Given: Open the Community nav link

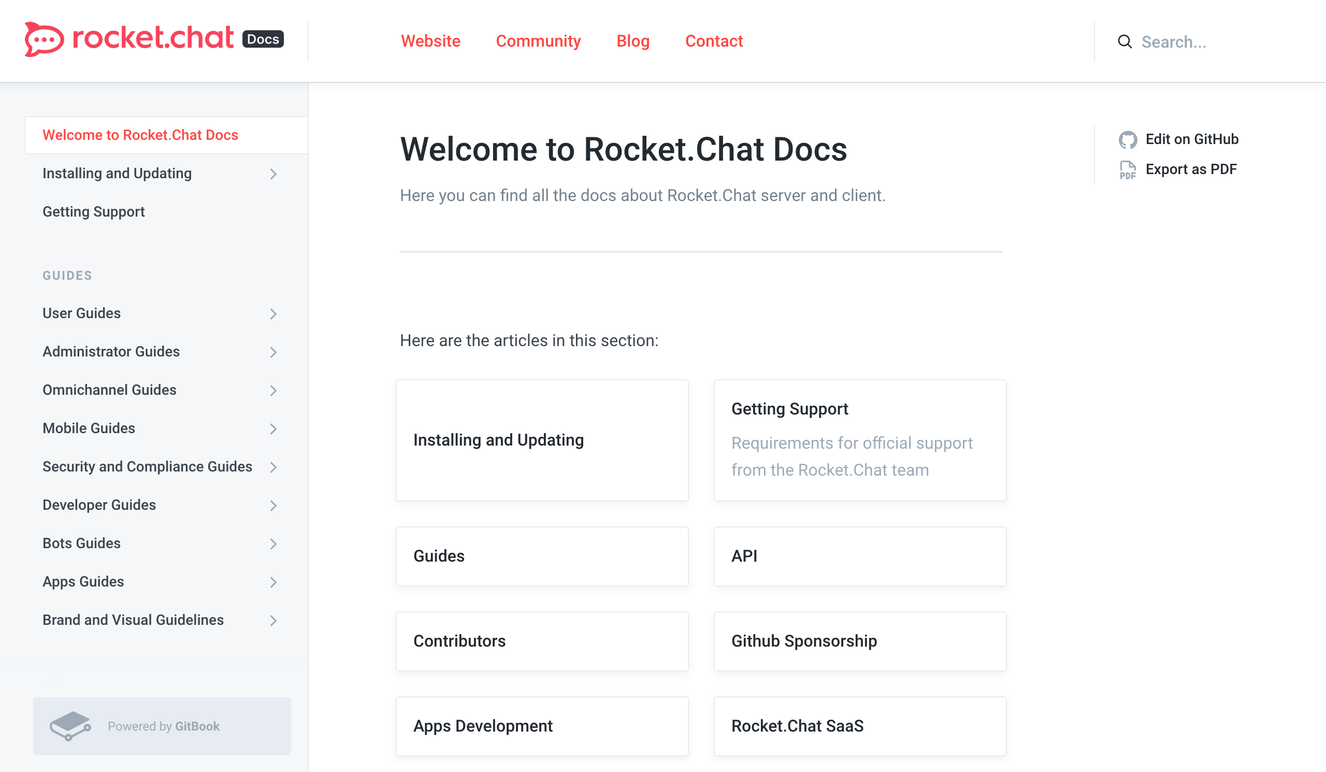Looking at the screenshot, I should coord(538,41).
